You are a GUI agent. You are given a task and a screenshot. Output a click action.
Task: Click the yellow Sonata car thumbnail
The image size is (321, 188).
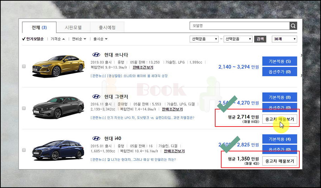coord(58,66)
